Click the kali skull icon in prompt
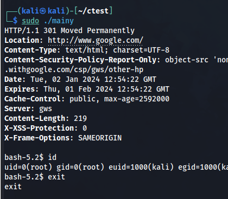The height and width of the screenshot is (199, 228). coord(43,11)
